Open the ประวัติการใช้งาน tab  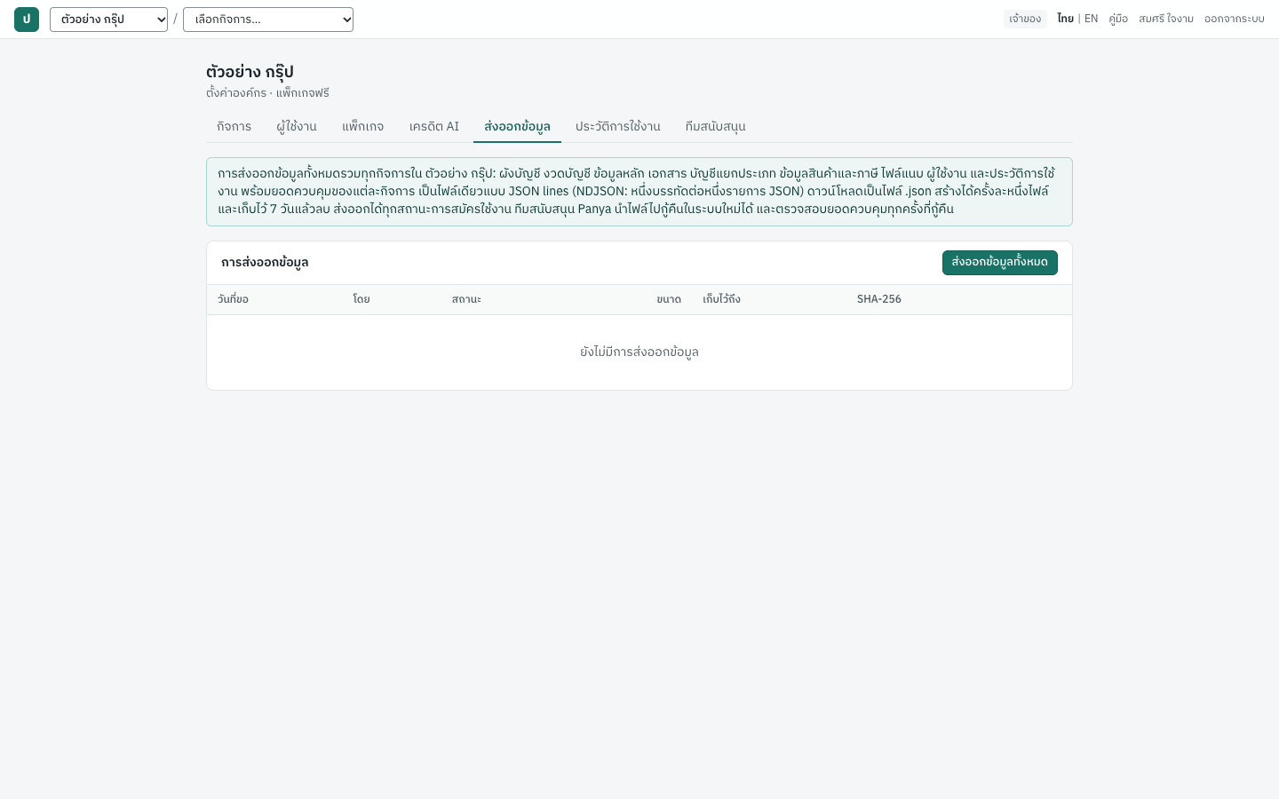(x=618, y=127)
